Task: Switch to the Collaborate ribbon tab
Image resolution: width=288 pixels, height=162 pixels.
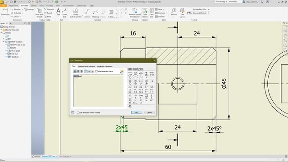Action: click(81, 6)
